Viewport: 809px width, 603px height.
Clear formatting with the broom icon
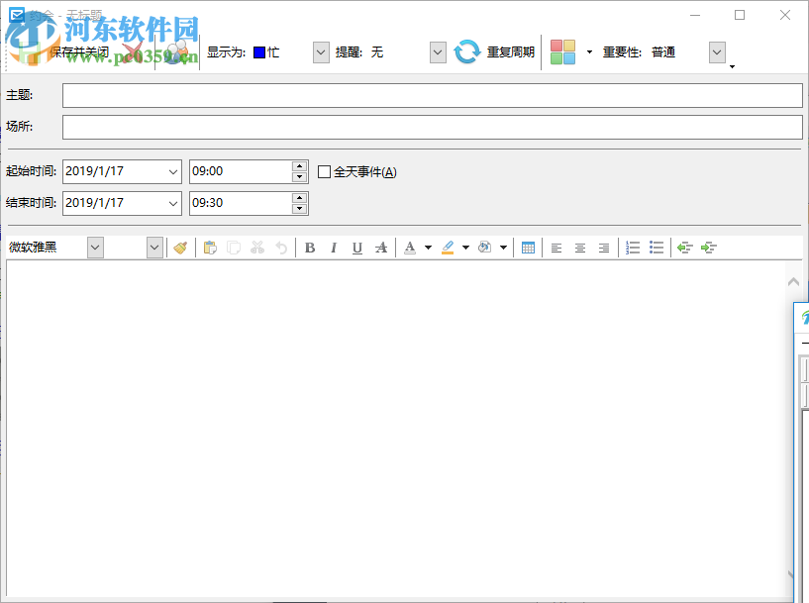[181, 248]
